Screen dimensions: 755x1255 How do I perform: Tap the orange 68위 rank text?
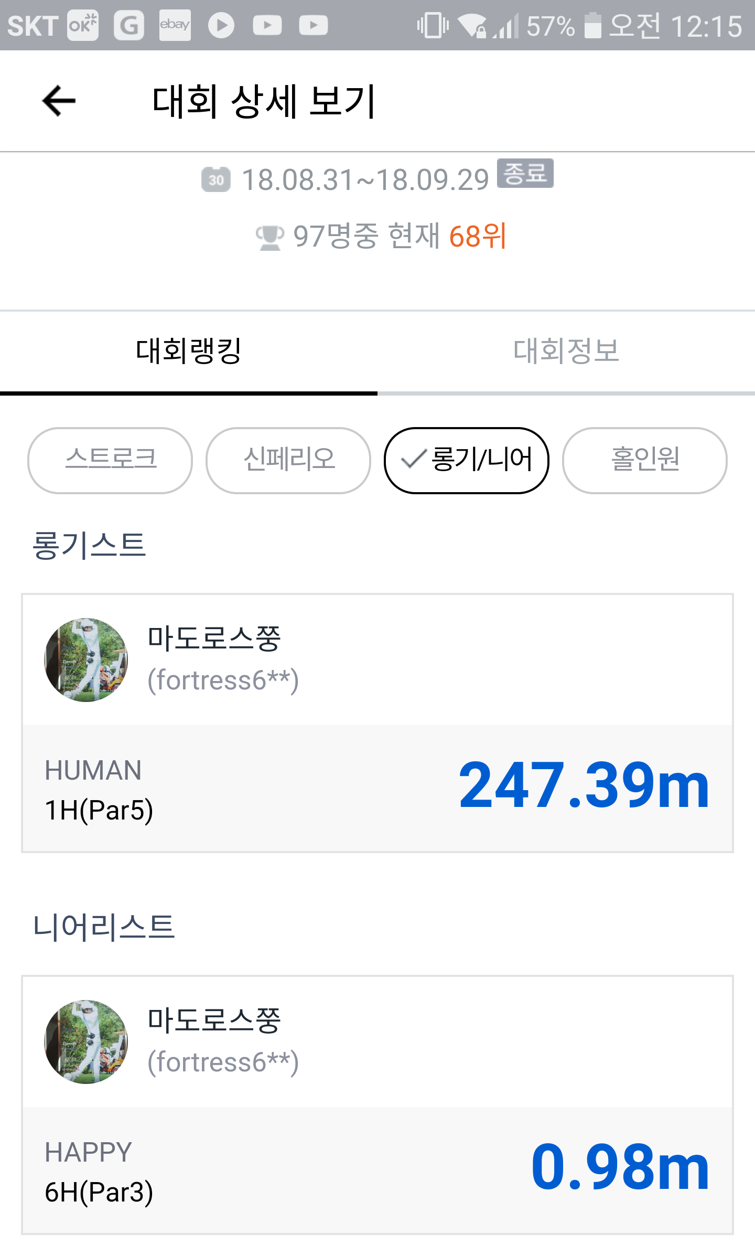click(x=477, y=236)
